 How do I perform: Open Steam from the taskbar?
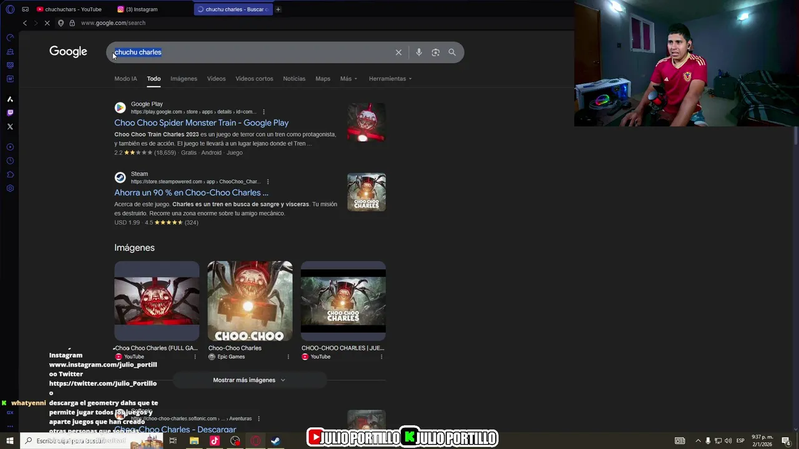point(275,441)
